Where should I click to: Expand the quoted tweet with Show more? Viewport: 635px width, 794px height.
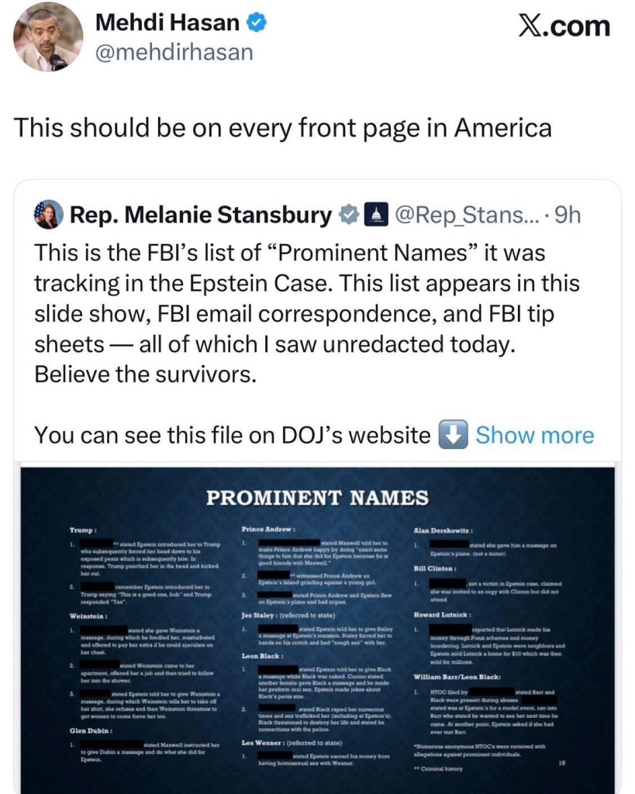(x=534, y=435)
